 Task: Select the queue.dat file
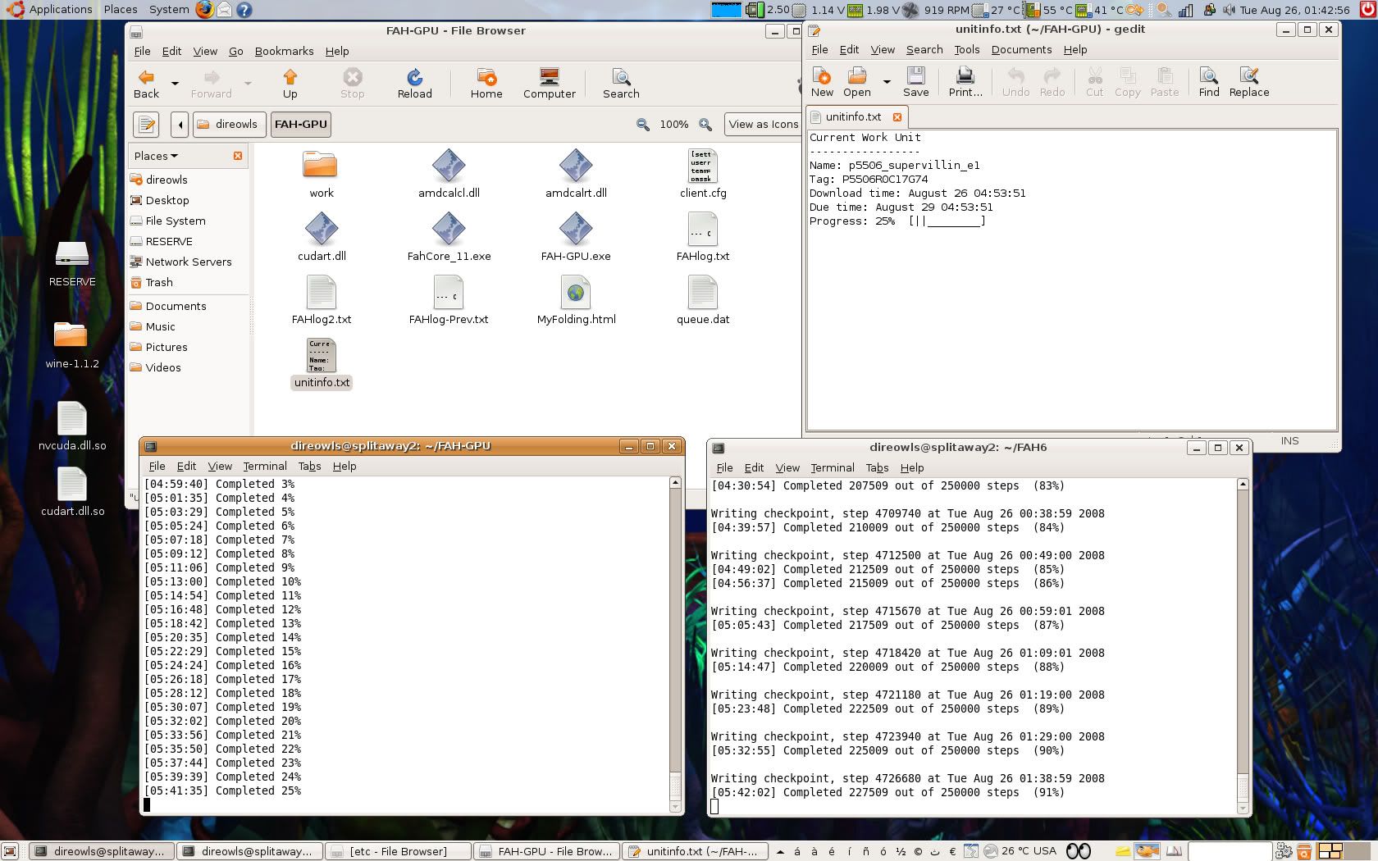click(x=703, y=301)
